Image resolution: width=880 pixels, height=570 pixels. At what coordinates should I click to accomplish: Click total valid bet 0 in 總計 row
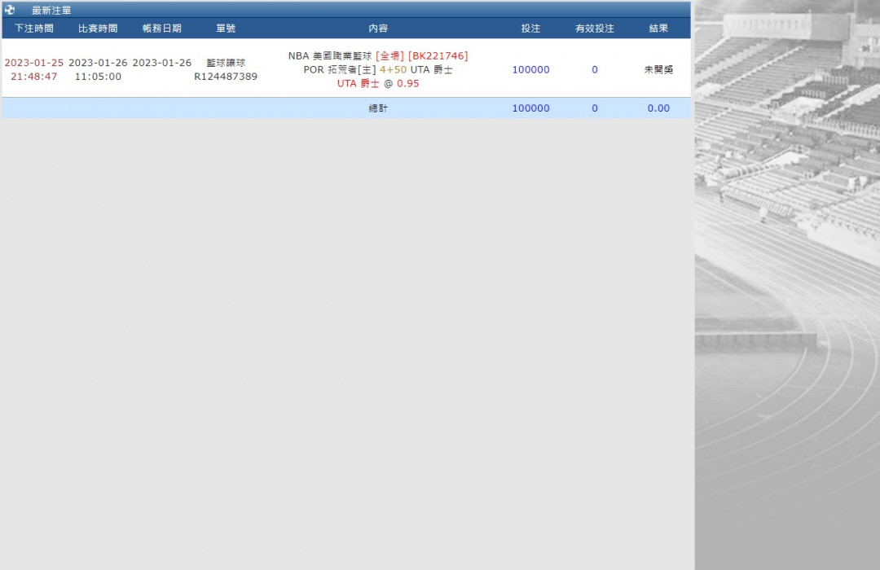pos(595,108)
